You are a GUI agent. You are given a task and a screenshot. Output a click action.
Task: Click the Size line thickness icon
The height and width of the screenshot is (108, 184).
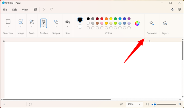(68, 22)
